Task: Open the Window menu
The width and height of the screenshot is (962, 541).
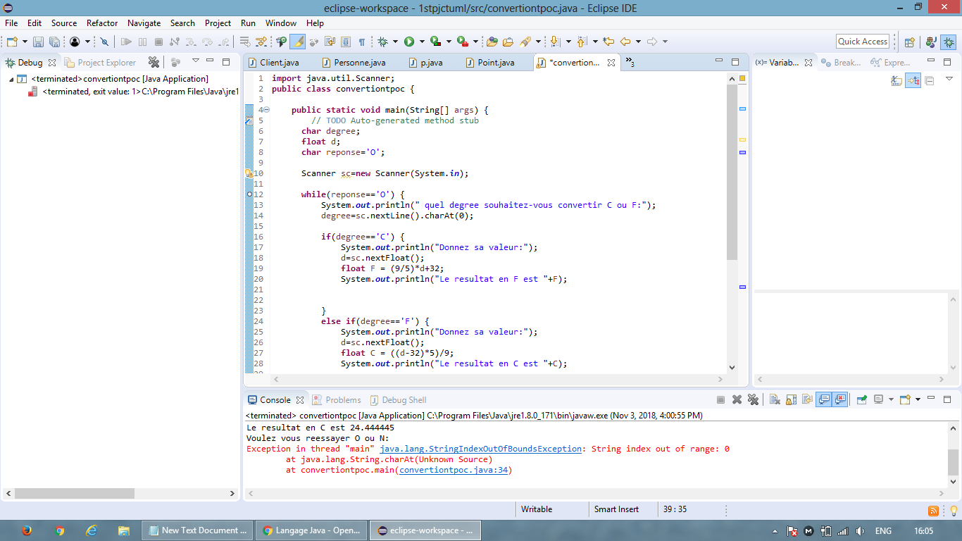Action: (x=281, y=23)
